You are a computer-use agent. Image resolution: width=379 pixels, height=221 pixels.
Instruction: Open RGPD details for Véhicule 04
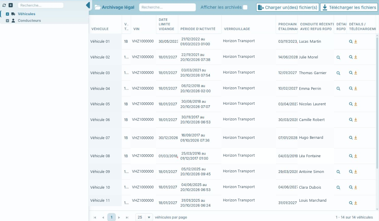[338, 89]
